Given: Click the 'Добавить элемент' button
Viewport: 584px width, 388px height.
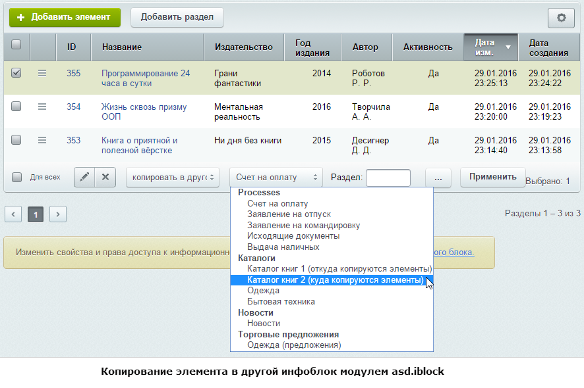Looking at the screenshot, I should point(65,17).
